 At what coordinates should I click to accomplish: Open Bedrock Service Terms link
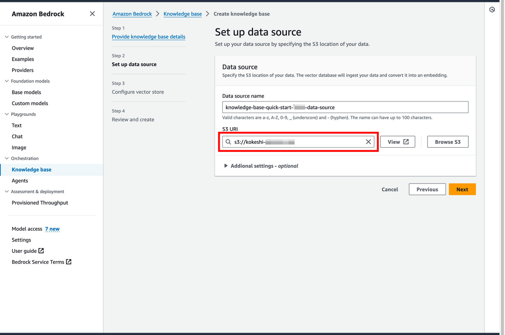point(38,262)
